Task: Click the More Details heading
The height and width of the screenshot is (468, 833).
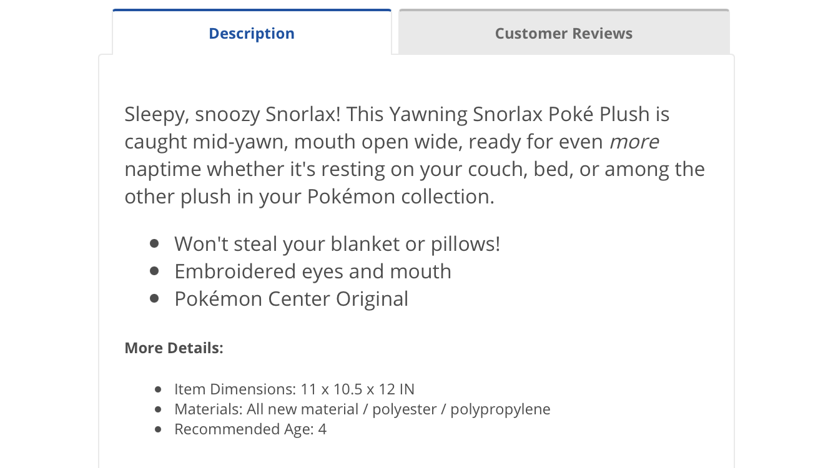Action: pos(174,348)
